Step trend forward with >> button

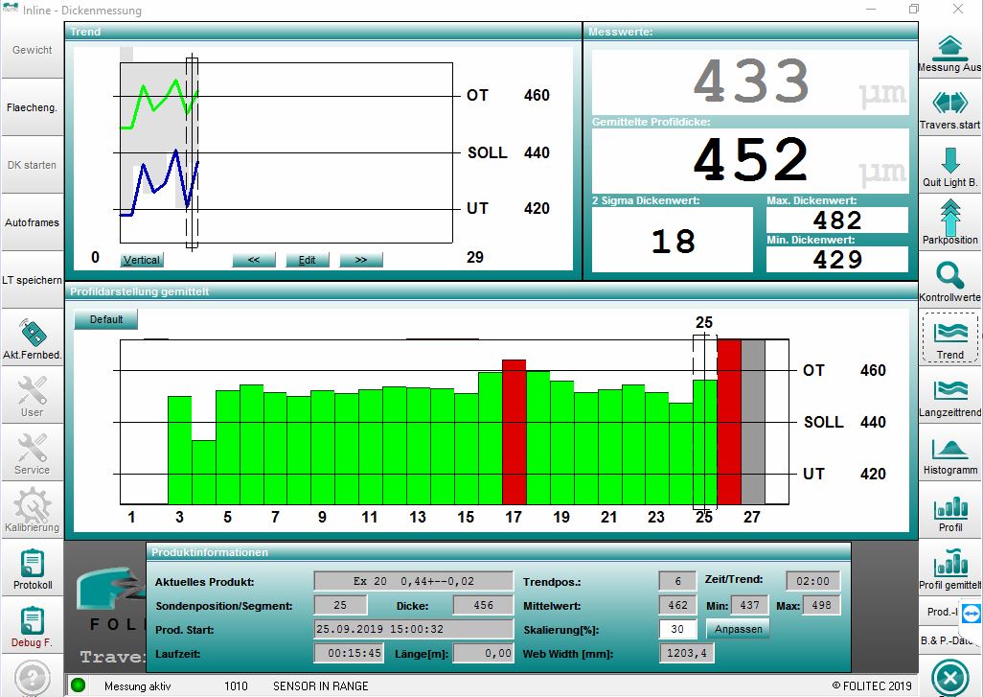click(360, 260)
